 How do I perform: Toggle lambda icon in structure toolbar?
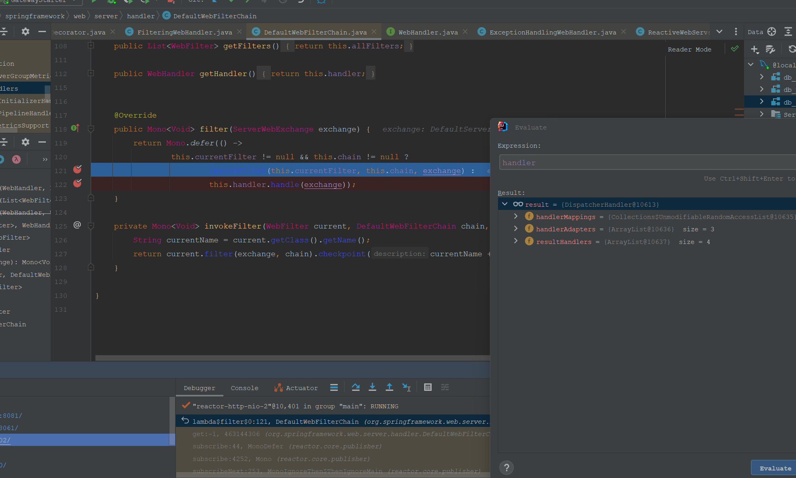(x=16, y=159)
